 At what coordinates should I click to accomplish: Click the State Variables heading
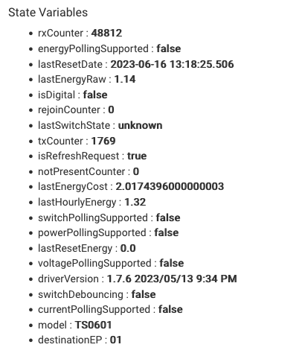point(48,13)
